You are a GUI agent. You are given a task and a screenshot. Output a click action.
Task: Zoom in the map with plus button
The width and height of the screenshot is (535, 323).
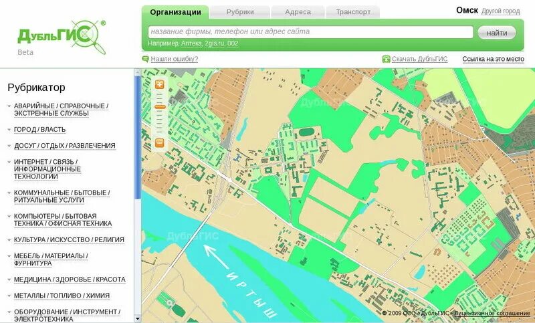pyautogui.click(x=160, y=85)
